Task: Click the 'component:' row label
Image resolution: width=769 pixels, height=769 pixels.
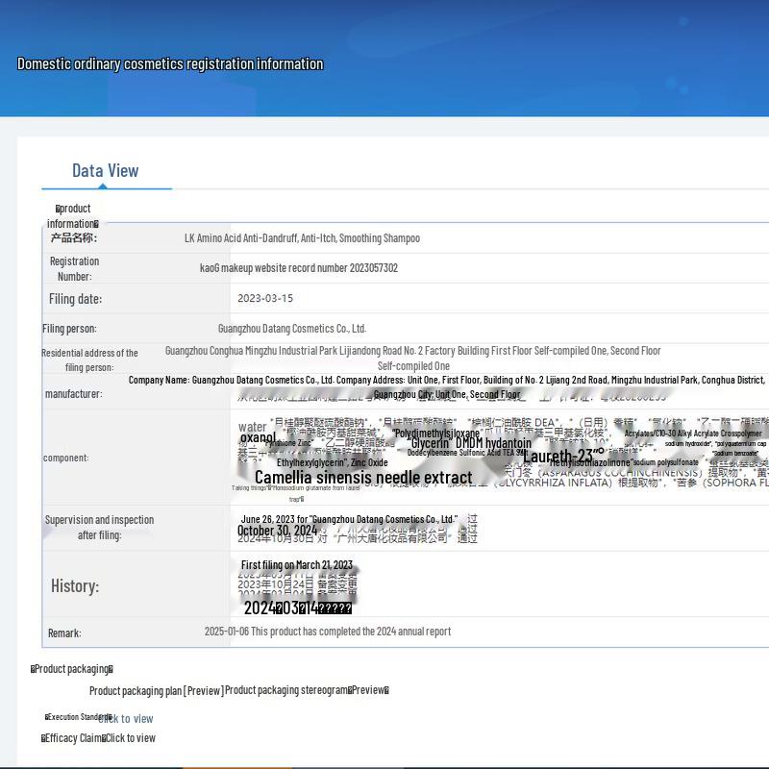Action: pos(65,458)
